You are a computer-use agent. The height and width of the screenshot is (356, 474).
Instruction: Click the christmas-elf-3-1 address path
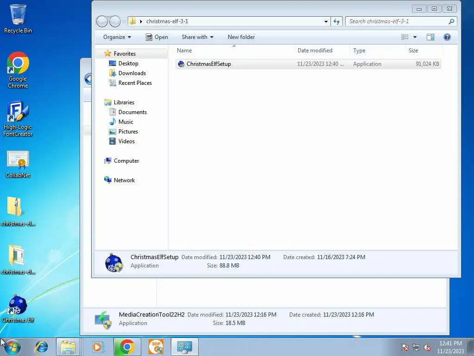[167, 21]
